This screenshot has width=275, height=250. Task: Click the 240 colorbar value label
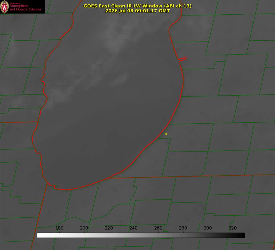[x=133, y=228]
